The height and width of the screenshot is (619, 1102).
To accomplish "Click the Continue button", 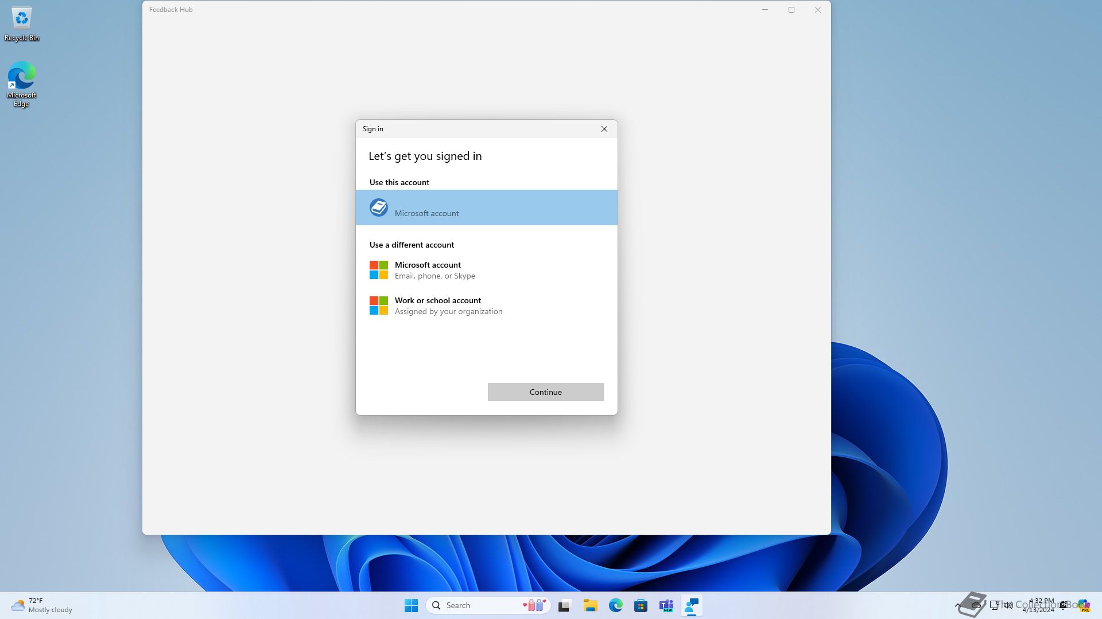I will click(545, 392).
